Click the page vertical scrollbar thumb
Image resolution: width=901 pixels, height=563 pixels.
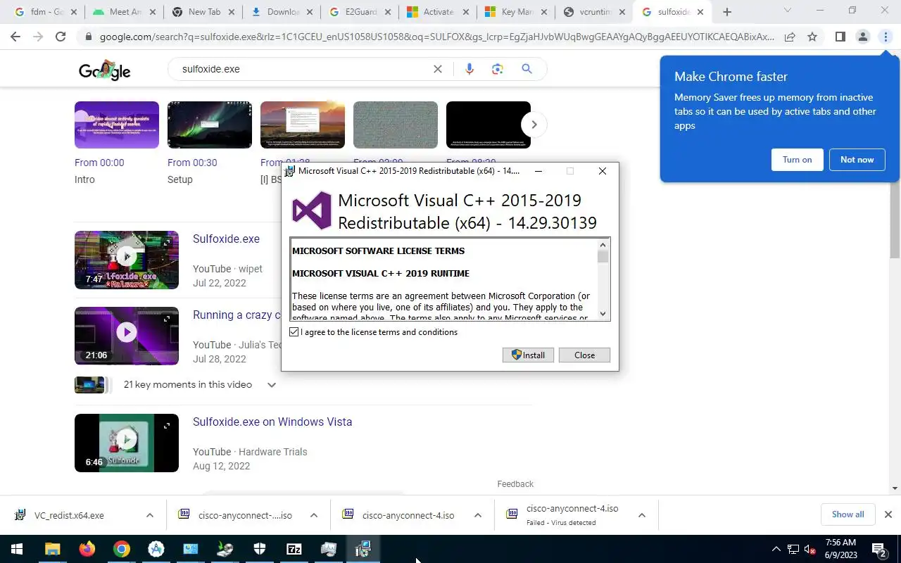pos(895,163)
